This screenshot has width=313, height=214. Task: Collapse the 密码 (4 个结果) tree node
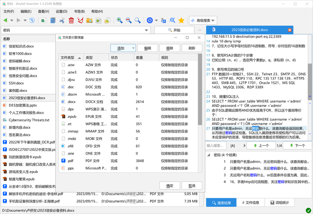tap(209, 155)
